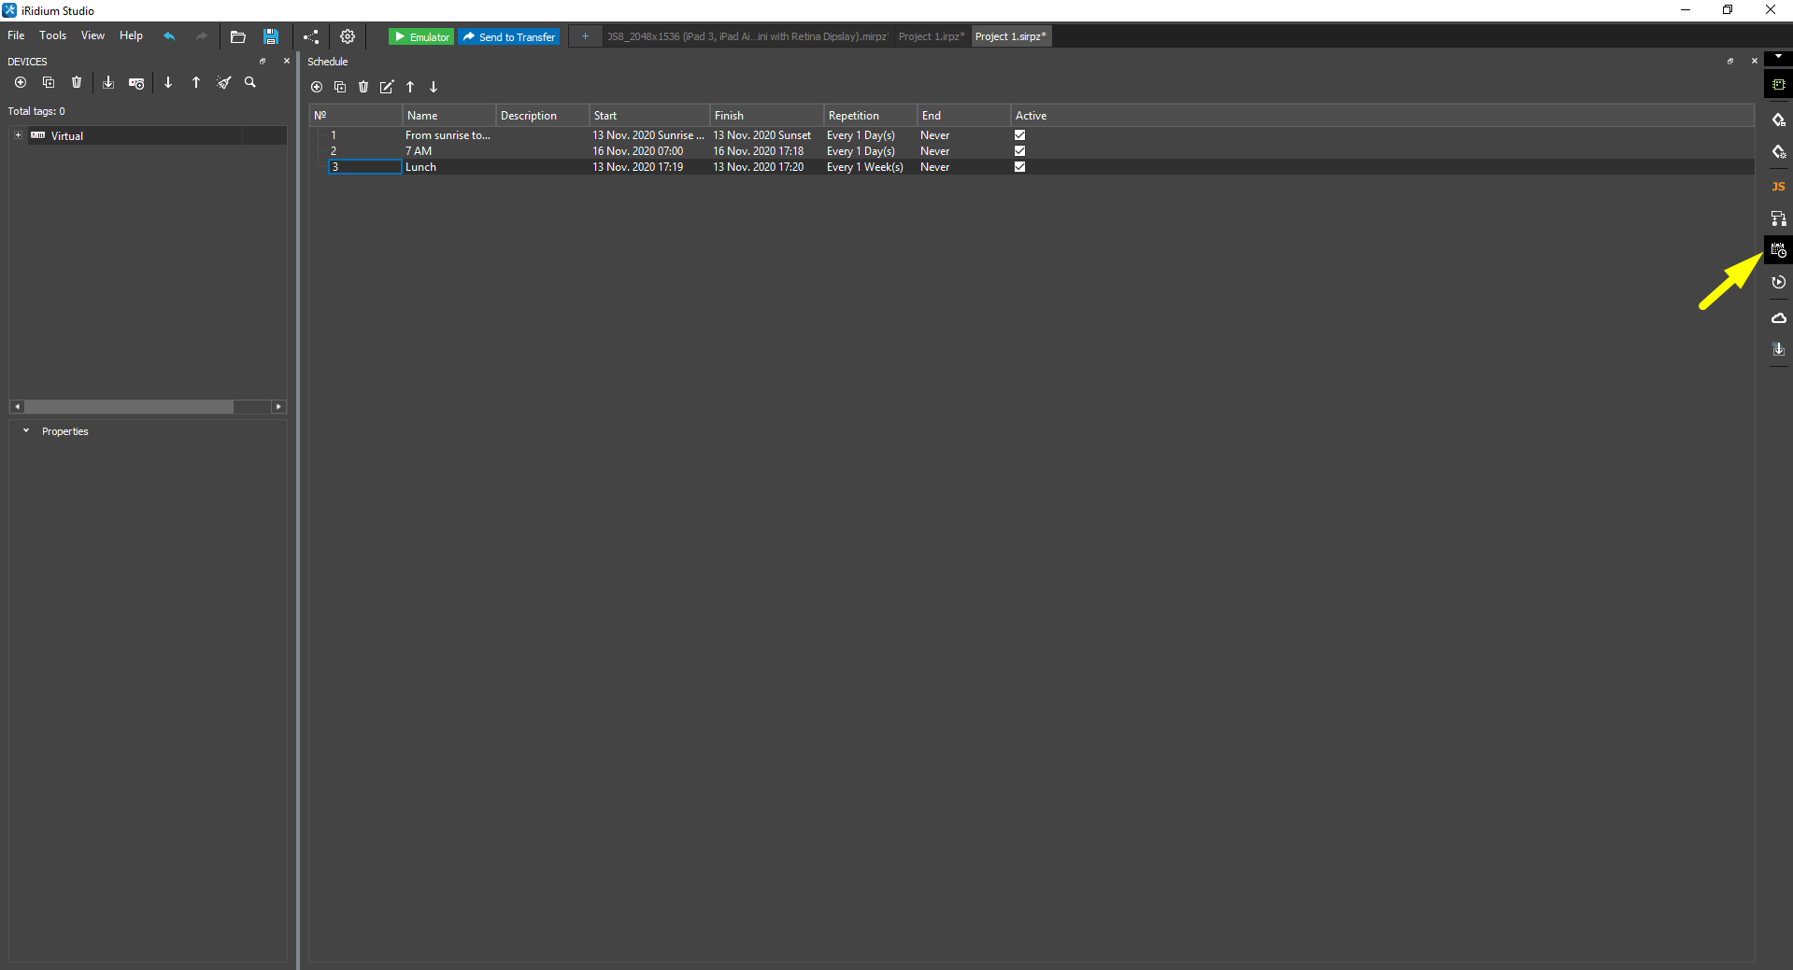This screenshot has width=1793, height=970.
Task: Open the JS script editor panel
Action: 1778,186
